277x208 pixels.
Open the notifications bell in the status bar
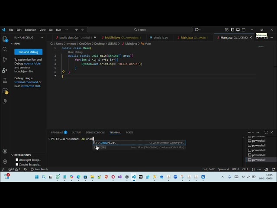tap(273, 169)
